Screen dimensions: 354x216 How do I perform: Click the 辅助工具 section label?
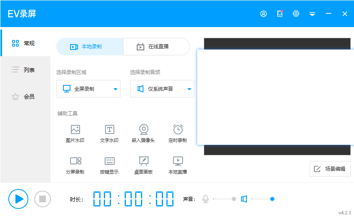(x=68, y=113)
